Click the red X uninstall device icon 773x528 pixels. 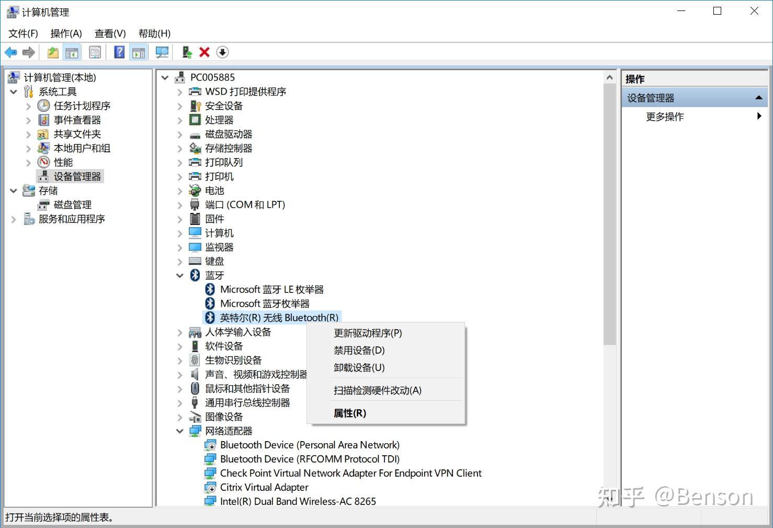pos(204,52)
